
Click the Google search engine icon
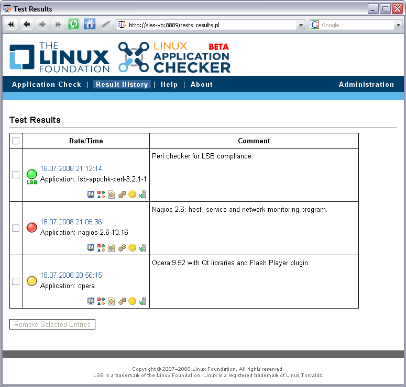[x=315, y=25]
